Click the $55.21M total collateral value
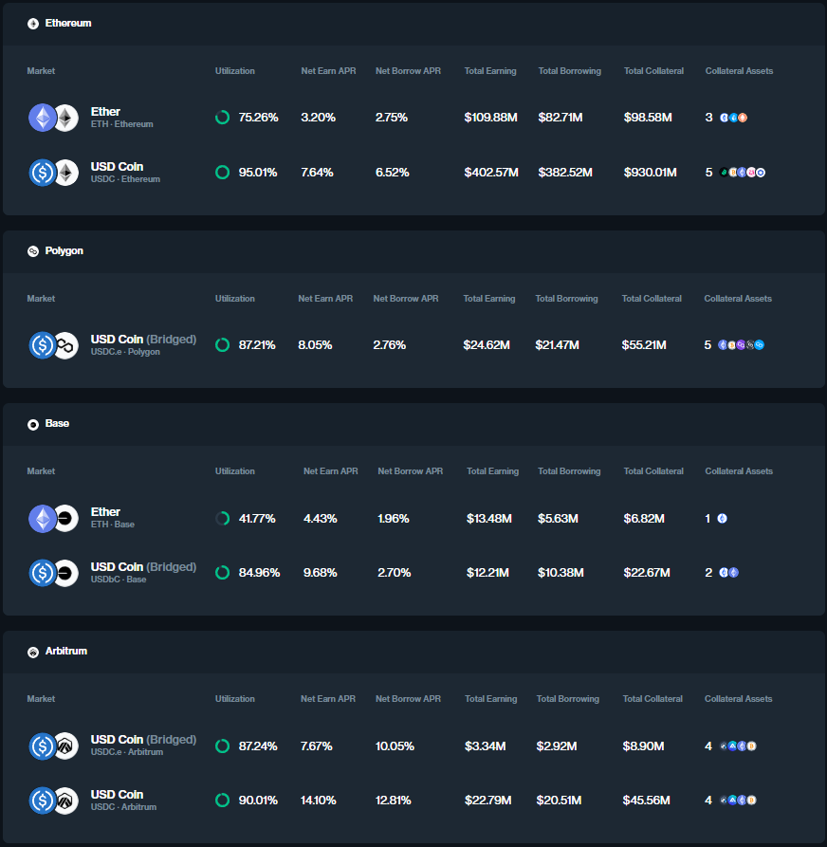Screen dimensions: 827x847 pos(644,345)
